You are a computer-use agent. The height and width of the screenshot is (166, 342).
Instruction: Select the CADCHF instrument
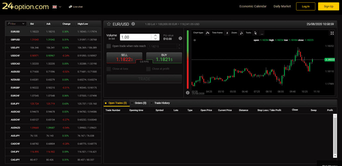(x=53, y=144)
